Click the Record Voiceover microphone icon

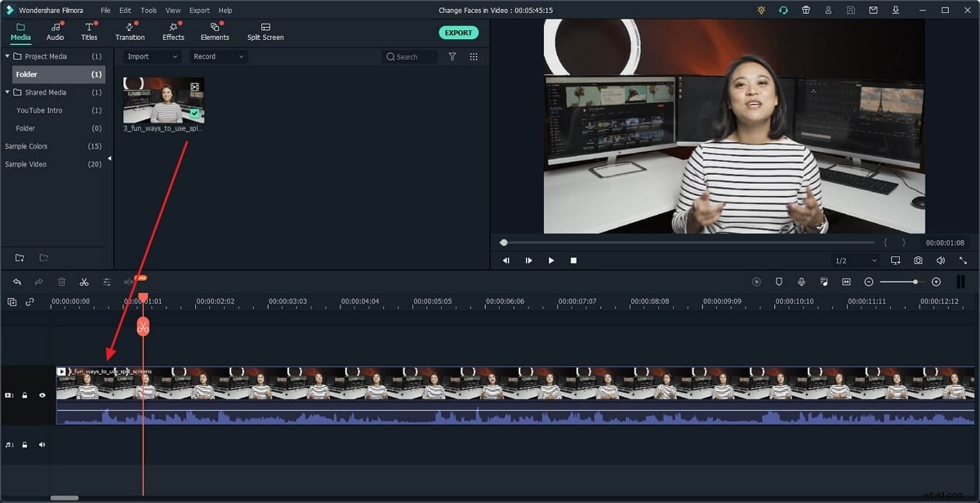pyautogui.click(x=800, y=281)
